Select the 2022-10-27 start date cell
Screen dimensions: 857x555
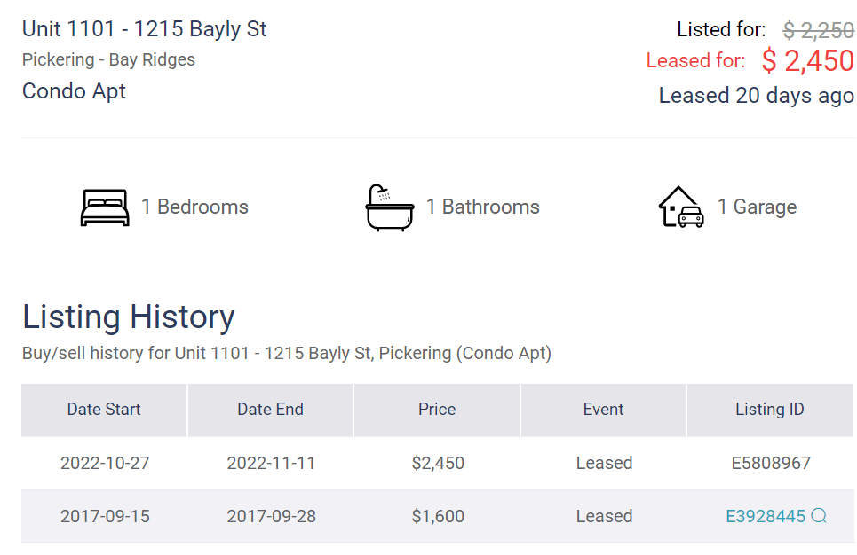click(x=105, y=464)
